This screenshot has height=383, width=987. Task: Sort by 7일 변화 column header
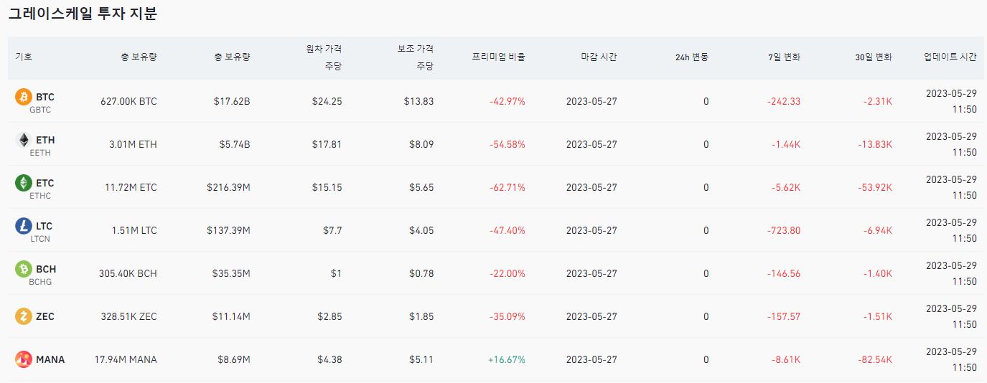tap(784, 57)
